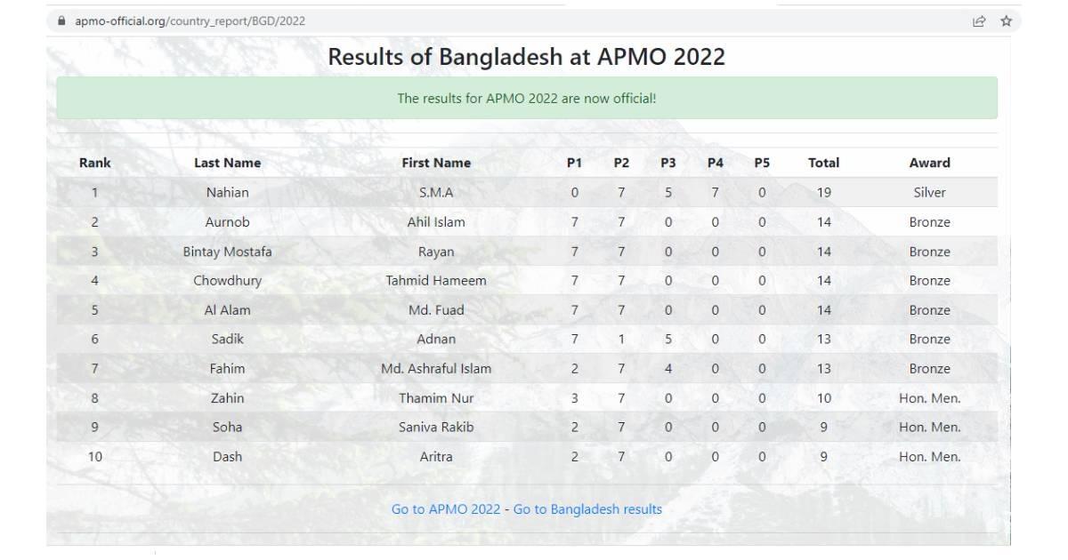The image size is (1068, 560).
Task: Click the site security lock icon
Action: (61, 20)
